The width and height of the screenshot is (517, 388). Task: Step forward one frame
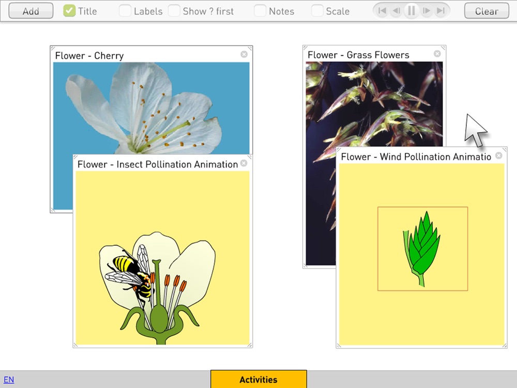[427, 11]
